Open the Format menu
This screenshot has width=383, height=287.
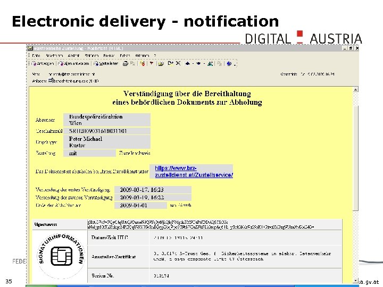click(109, 56)
